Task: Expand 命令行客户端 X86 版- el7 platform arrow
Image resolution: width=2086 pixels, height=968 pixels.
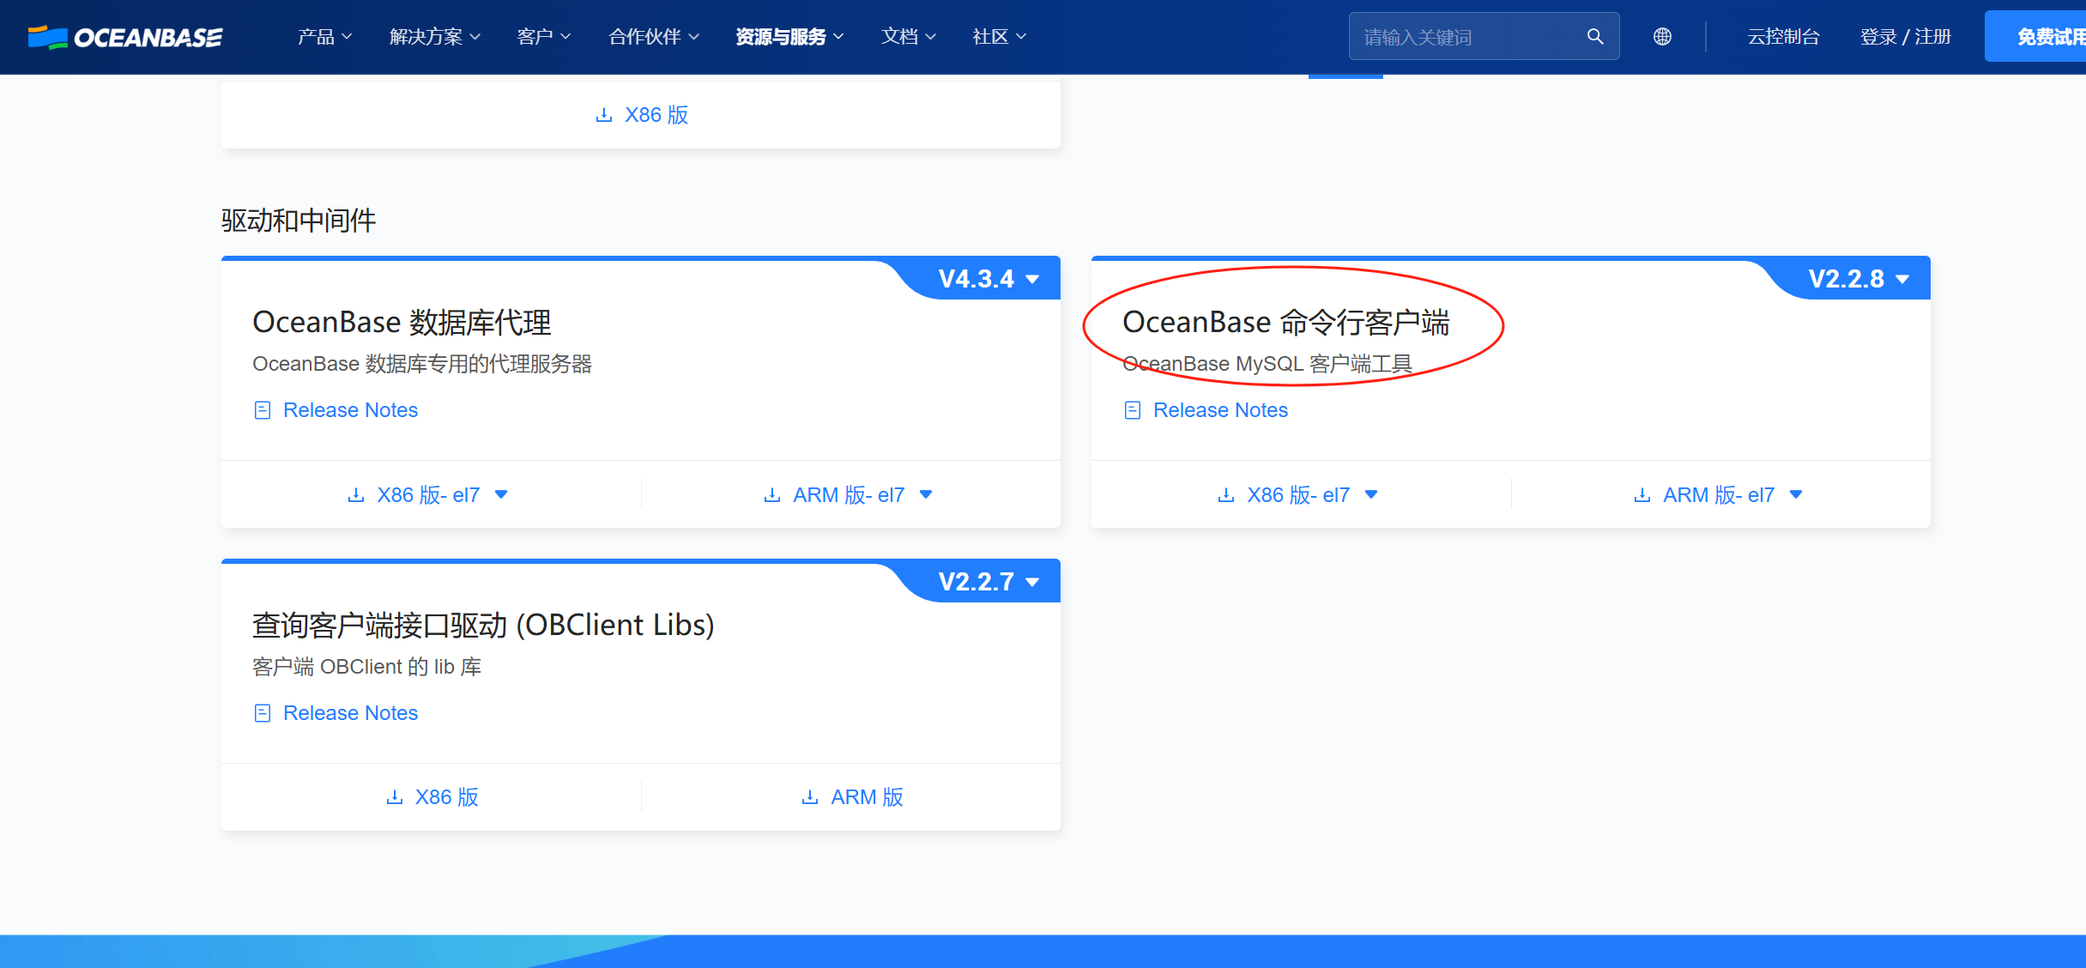Action: point(1371,495)
